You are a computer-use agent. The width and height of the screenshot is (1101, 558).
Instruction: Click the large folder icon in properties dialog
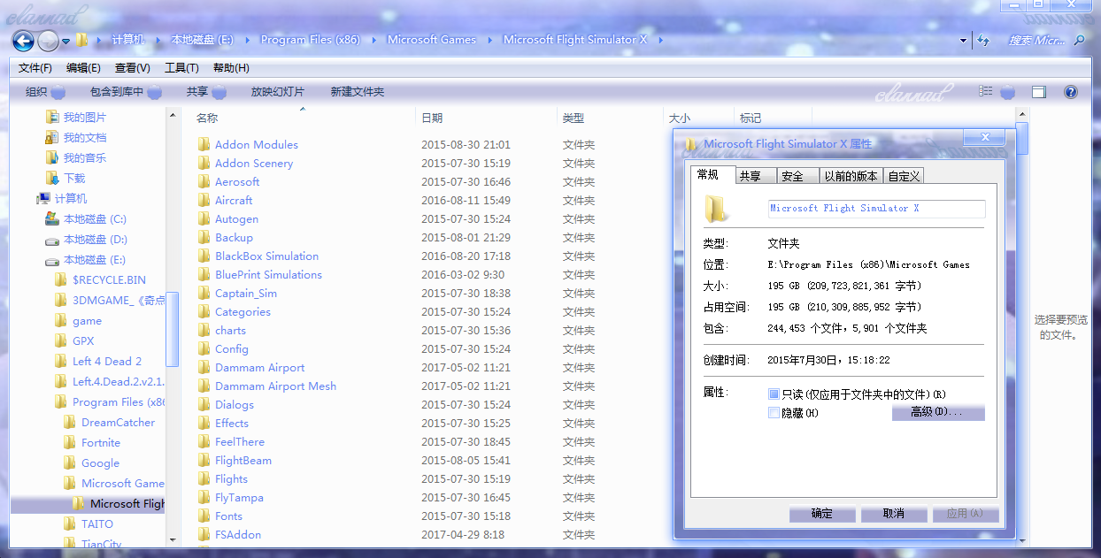click(718, 210)
